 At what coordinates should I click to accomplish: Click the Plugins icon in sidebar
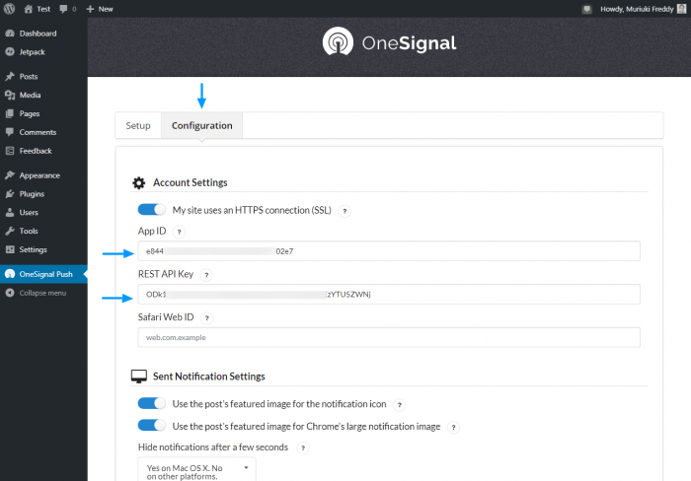[10, 194]
